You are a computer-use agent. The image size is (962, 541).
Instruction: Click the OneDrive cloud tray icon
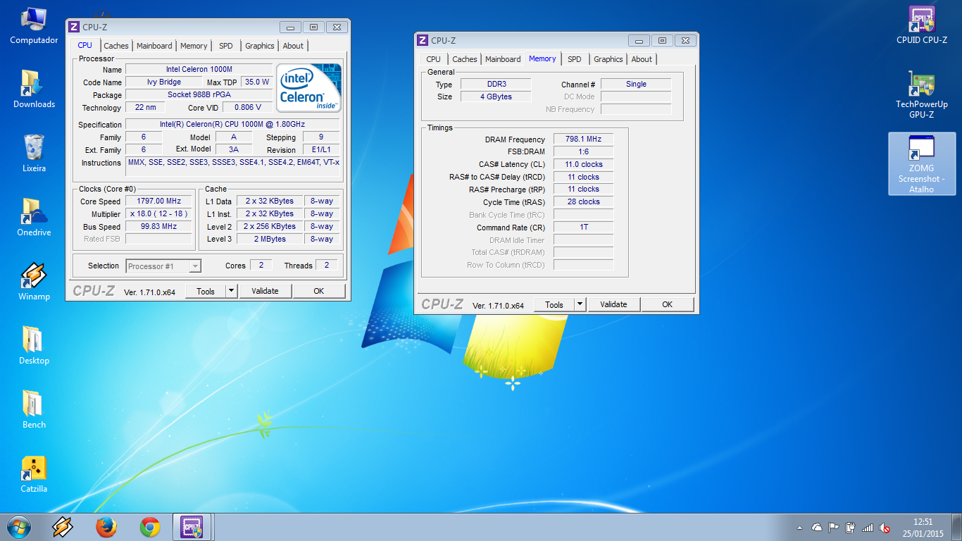[x=817, y=528]
